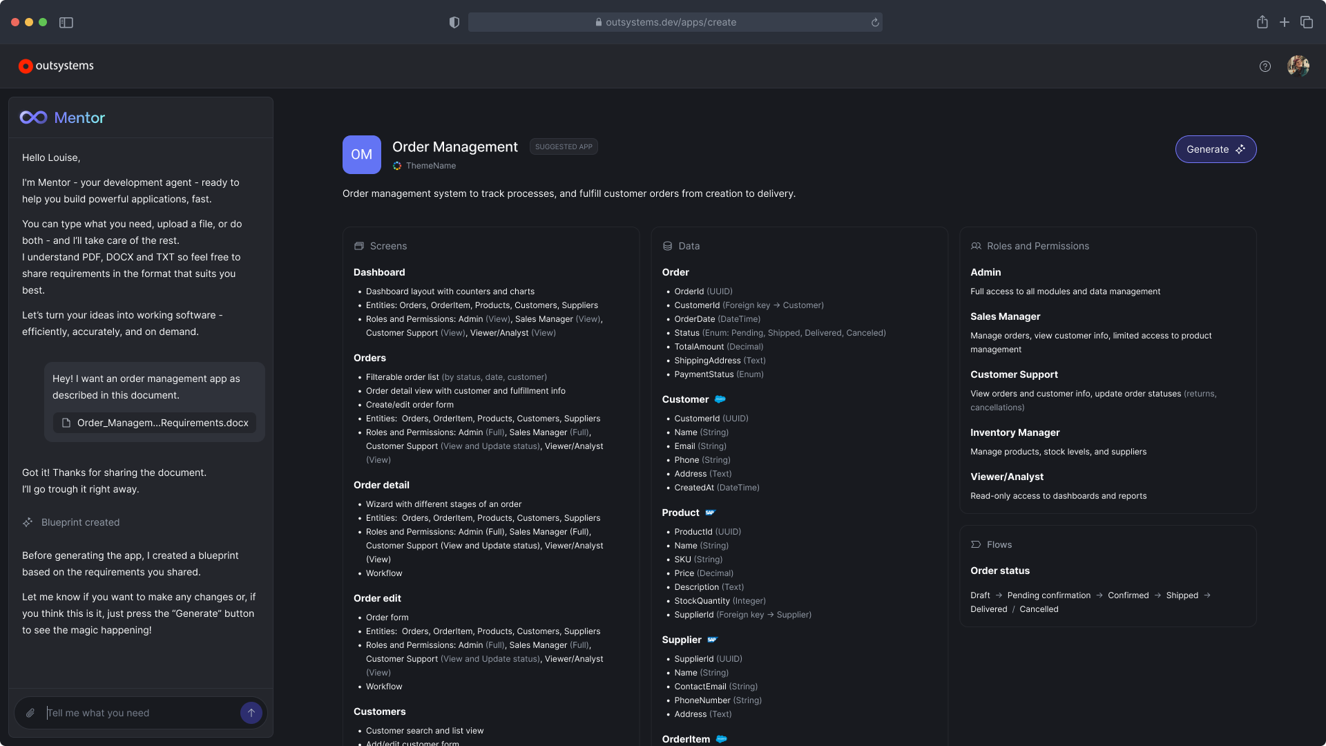Click 'StockQuantity (Integer)' data field
The image size is (1326, 746).
[720, 601]
